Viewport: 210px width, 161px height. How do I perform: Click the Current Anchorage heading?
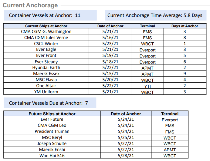click(30, 5)
